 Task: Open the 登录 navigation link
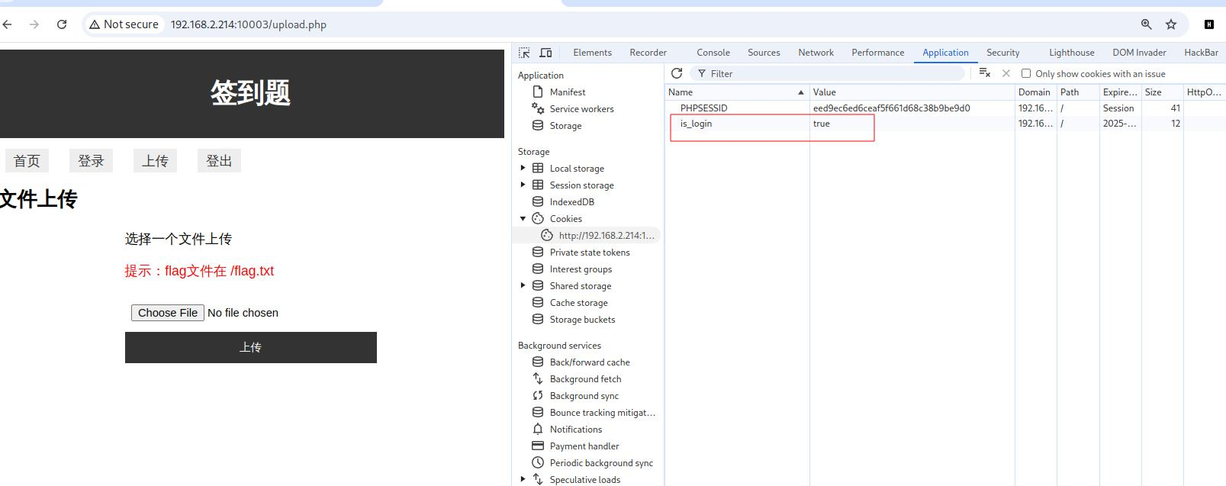91,161
